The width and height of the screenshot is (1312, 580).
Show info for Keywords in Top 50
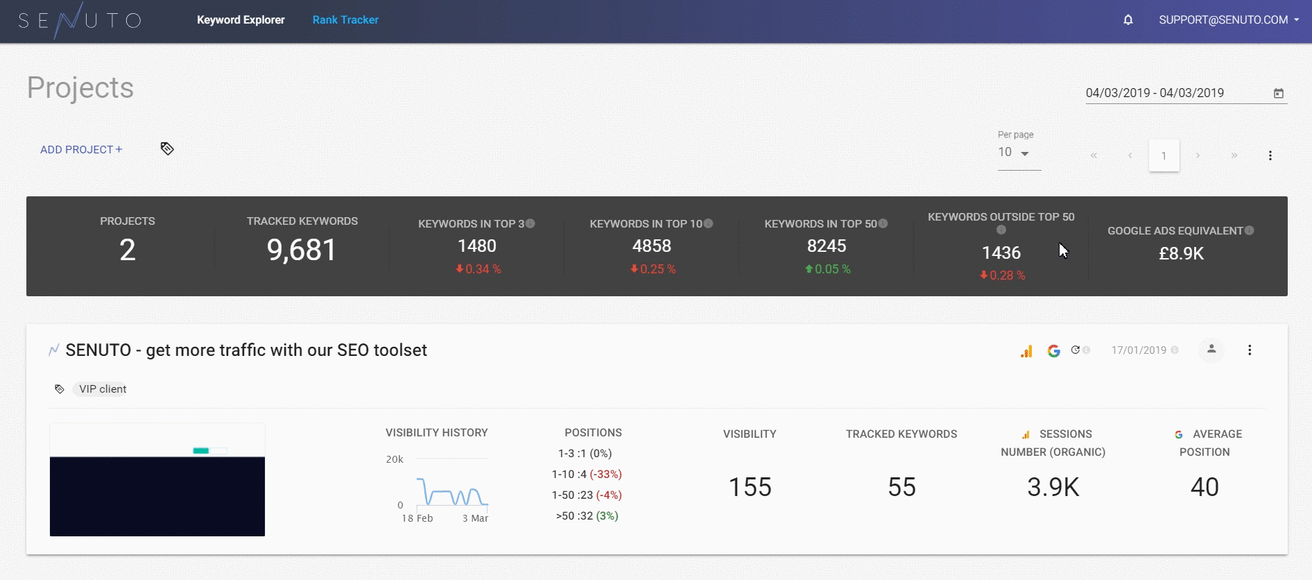883,223
